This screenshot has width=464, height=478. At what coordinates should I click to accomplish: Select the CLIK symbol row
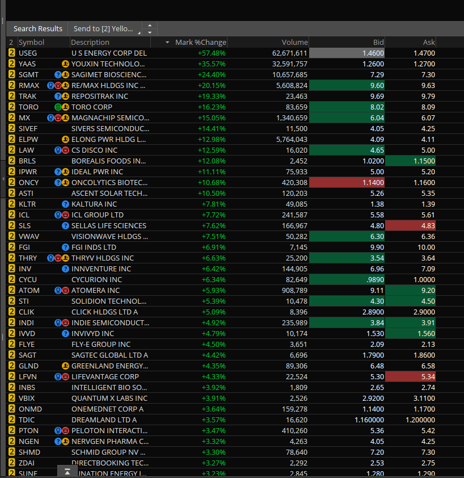27,312
